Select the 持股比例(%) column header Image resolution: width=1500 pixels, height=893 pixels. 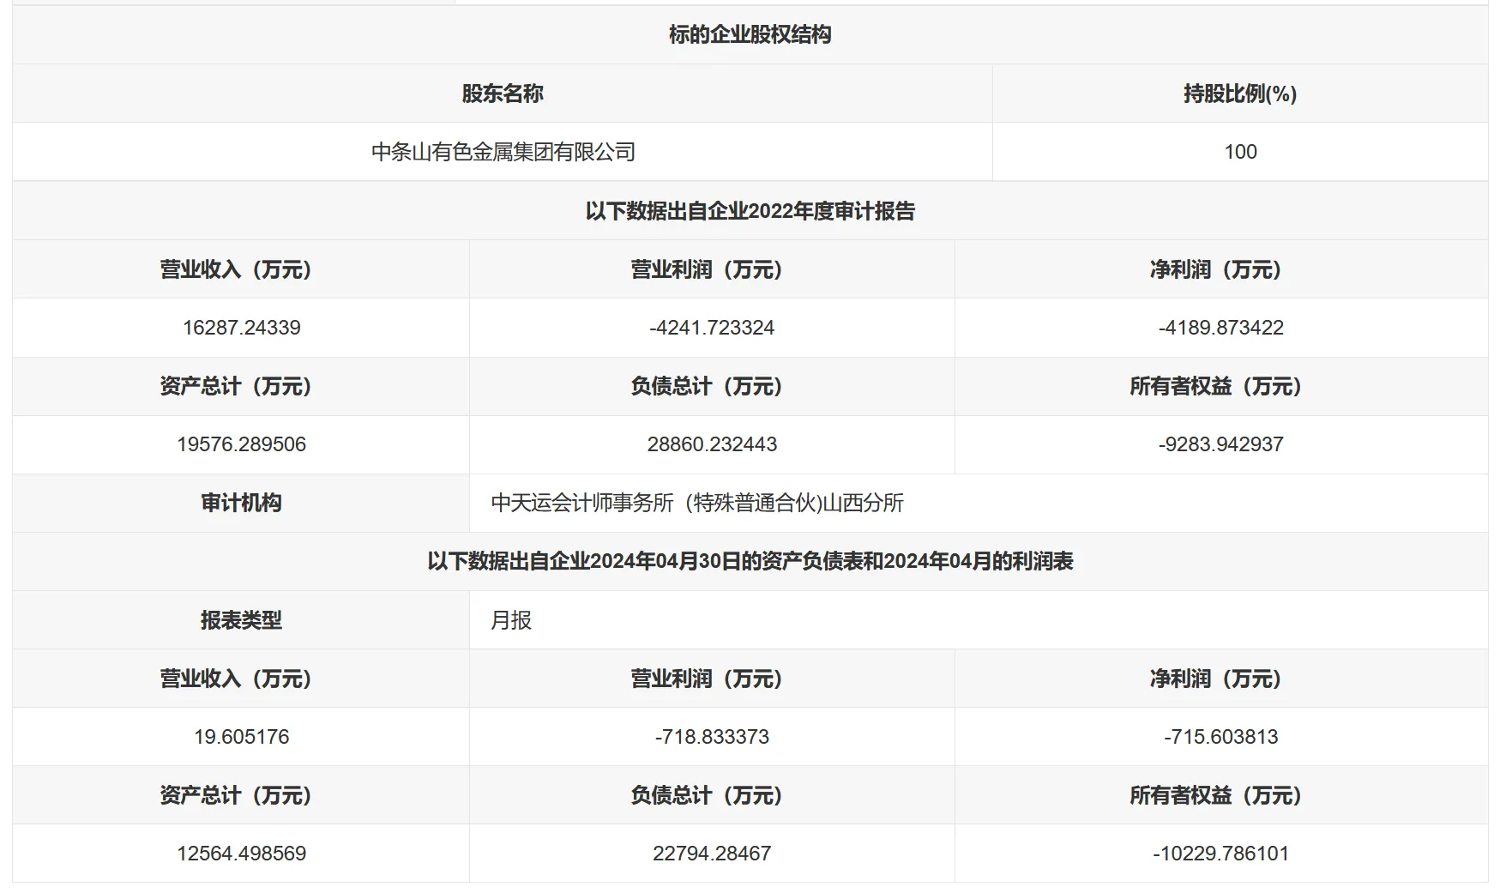click(1240, 94)
